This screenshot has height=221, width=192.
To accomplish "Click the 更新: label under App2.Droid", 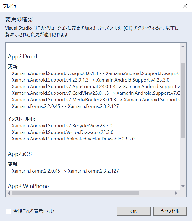I will tap(13, 66).
